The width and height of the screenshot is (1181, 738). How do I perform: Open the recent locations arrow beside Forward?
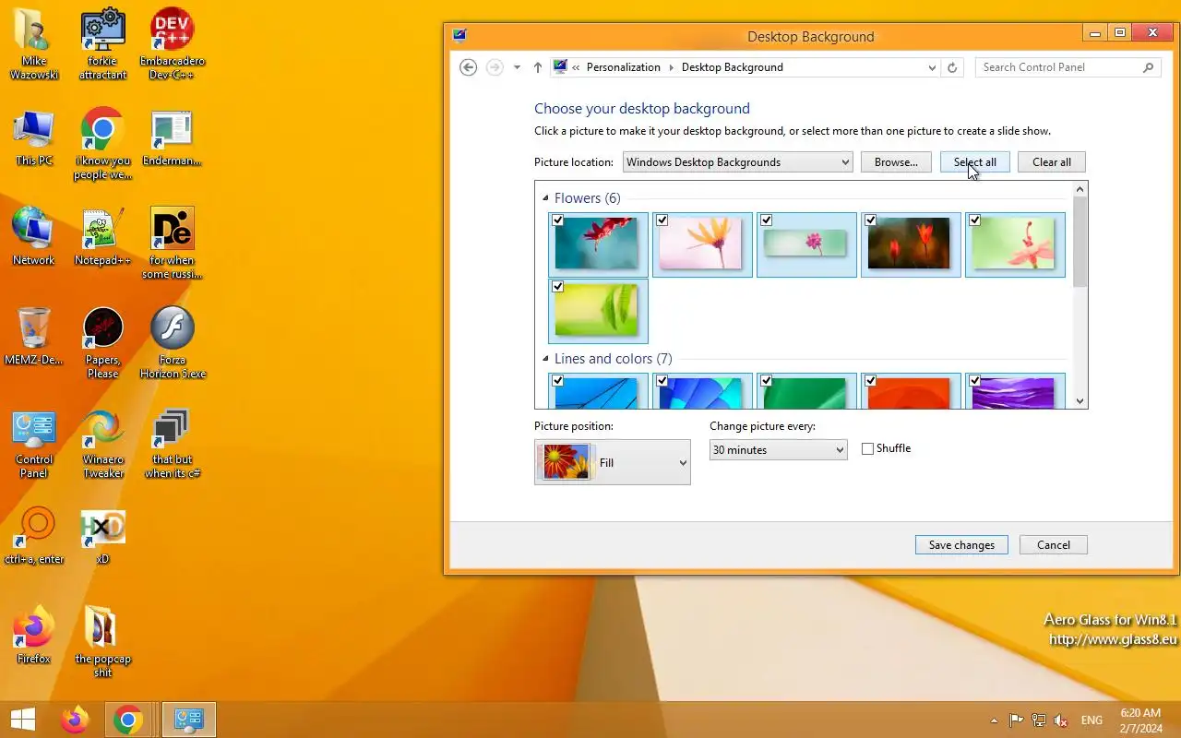517,67
